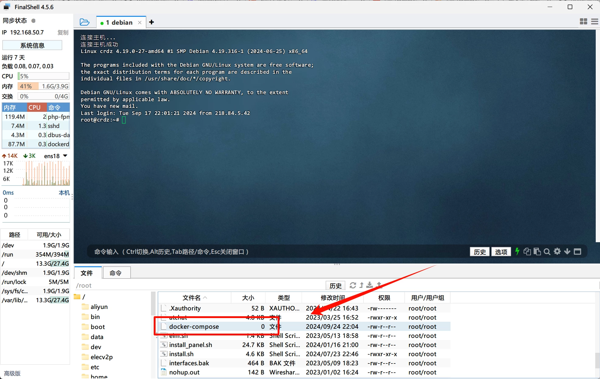Viewport: 600px width, 379px height.
Task: Open terminal settings gear icon
Action: (557, 251)
